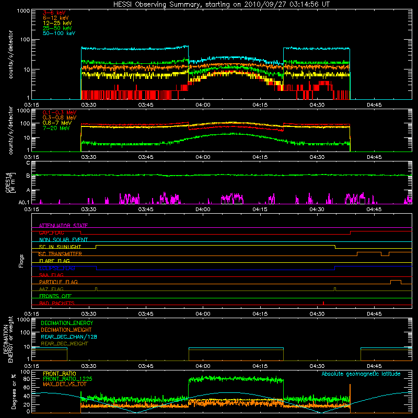Click the 0.1-0.3 MeV legend entry
The image size is (418, 418).
point(60,112)
